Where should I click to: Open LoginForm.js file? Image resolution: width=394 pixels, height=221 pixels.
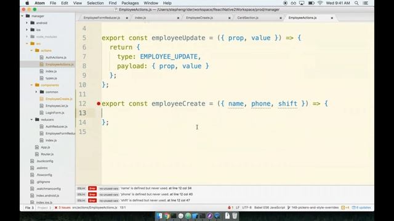[55, 113]
